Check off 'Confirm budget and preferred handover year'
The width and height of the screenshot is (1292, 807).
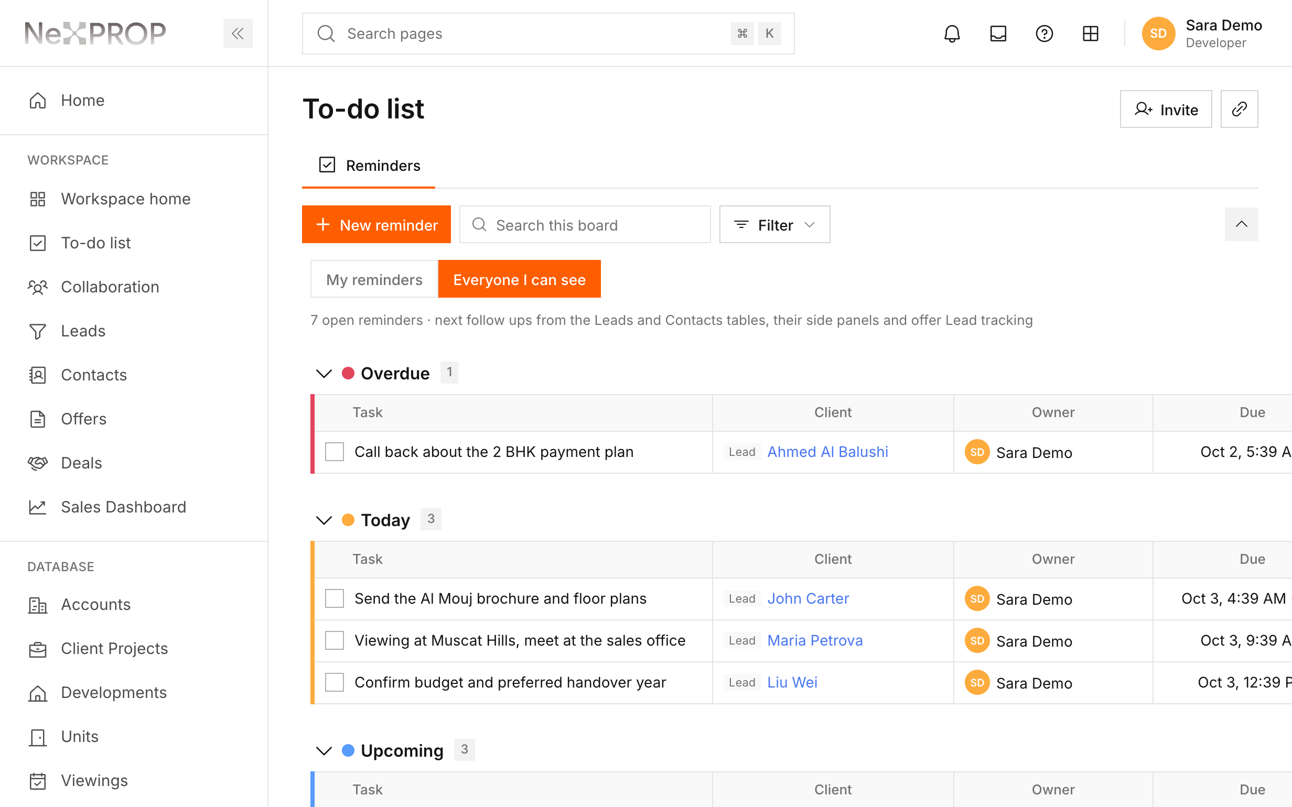pyautogui.click(x=335, y=682)
